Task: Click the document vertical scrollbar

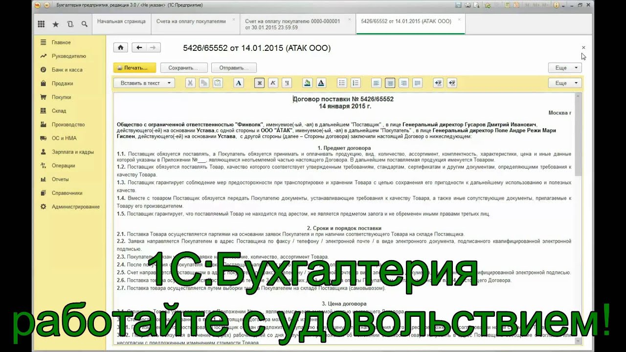Action: [579, 218]
